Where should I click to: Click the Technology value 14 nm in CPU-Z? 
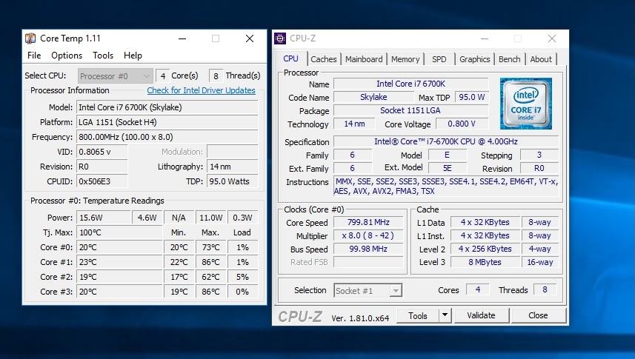354,124
